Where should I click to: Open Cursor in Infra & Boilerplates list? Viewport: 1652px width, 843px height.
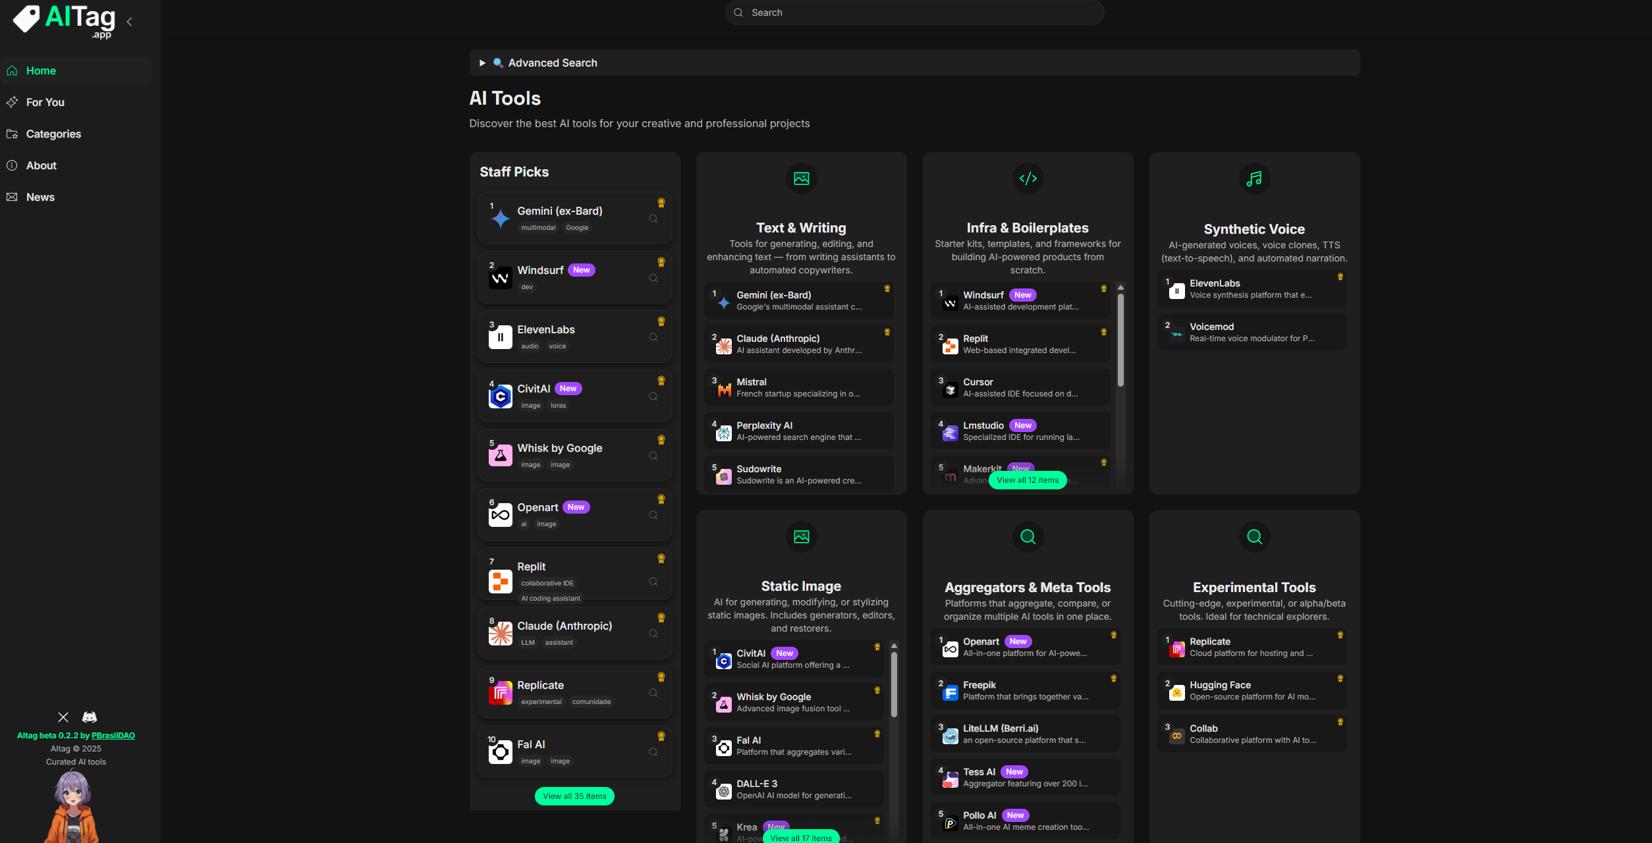coord(1020,388)
